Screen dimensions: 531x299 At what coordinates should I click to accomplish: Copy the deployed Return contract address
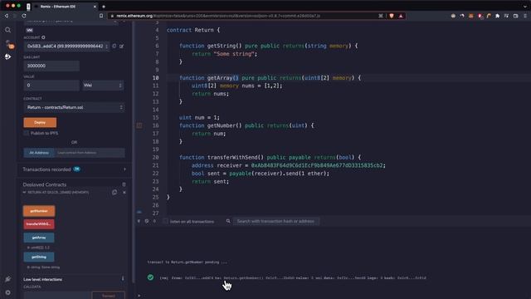(114, 192)
